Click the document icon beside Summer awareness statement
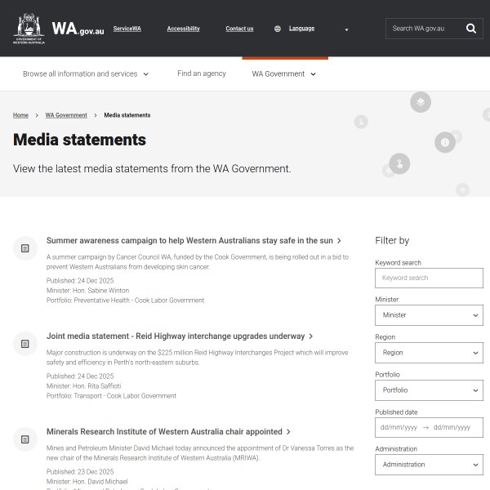490x490 pixels. [x=25, y=247]
